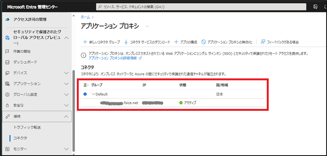Click the グループ column header
The image size is (327, 156).
[97, 85]
